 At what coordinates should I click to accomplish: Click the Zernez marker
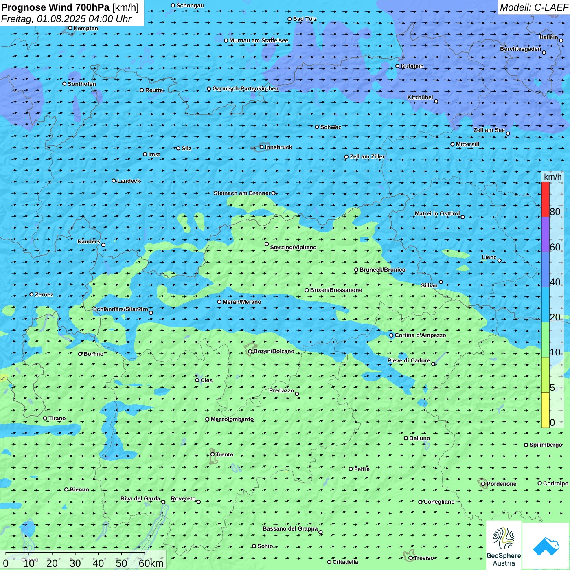(x=31, y=294)
